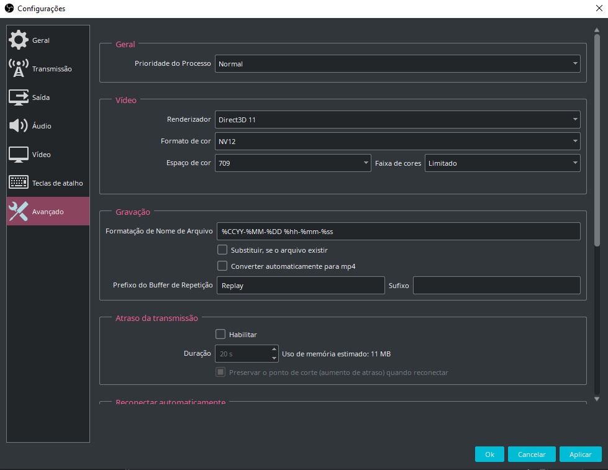The height and width of the screenshot is (470, 608).
Task: Click the gear icon for Geral settings
Action: click(19, 40)
